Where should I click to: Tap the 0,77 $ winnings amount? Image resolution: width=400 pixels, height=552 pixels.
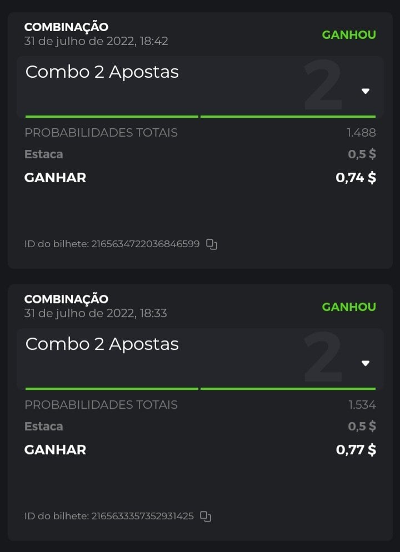[356, 450]
